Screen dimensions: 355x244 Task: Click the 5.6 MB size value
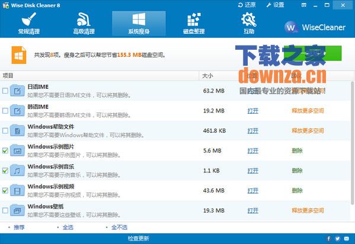coord(212,150)
